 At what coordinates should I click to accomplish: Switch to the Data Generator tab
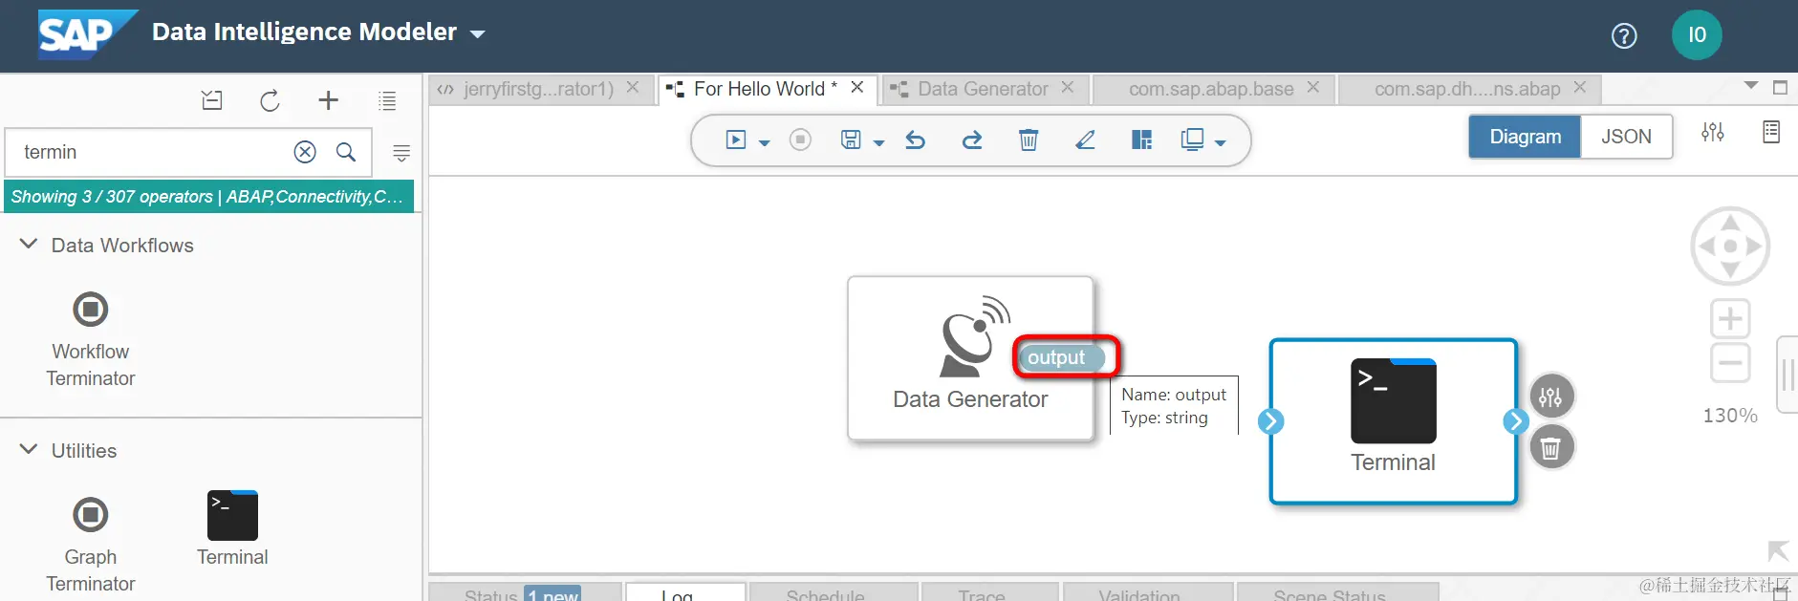tap(983, 89)
